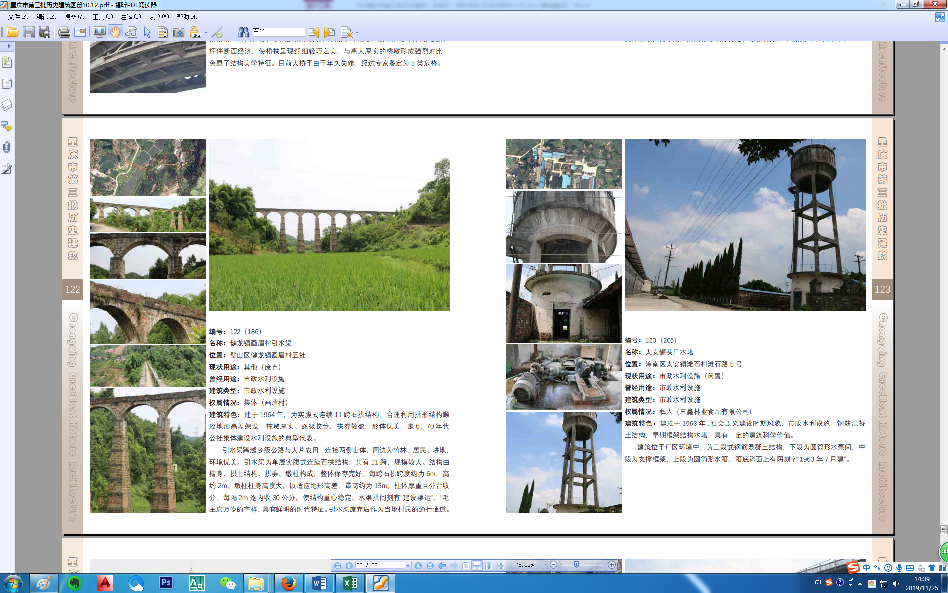Open the 文件(F) menu
The width and height of the screenshot is (948, 593).
click(x=18, y=17)
